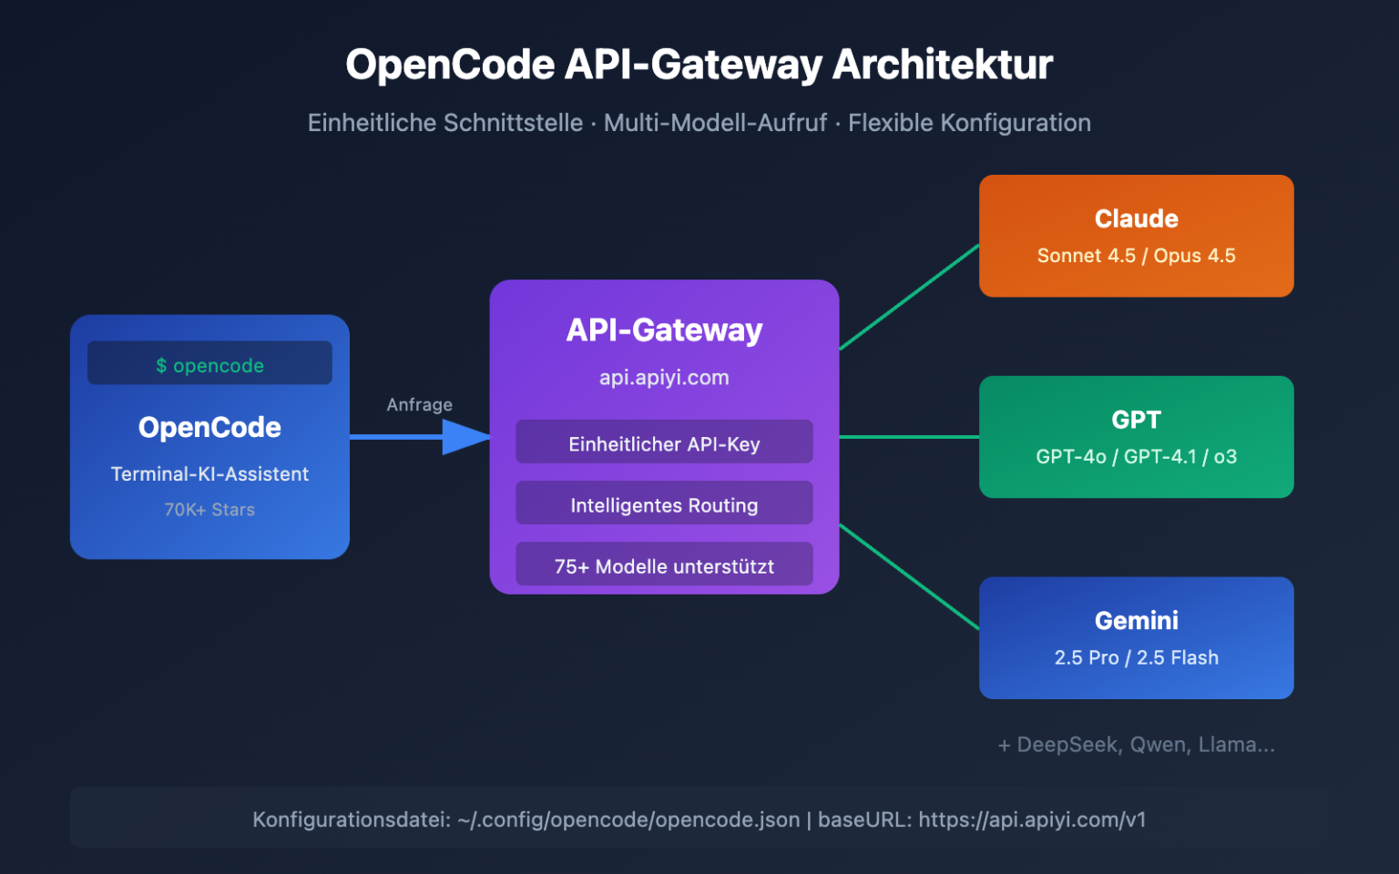Viewport: 1399px width, 874px height.
Task: Select the api.apiyi.com gateway label
Action: (x=664, y=377)
